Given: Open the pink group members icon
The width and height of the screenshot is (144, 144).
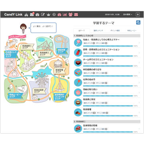Looking at the screenshot, I should point(70,14).
